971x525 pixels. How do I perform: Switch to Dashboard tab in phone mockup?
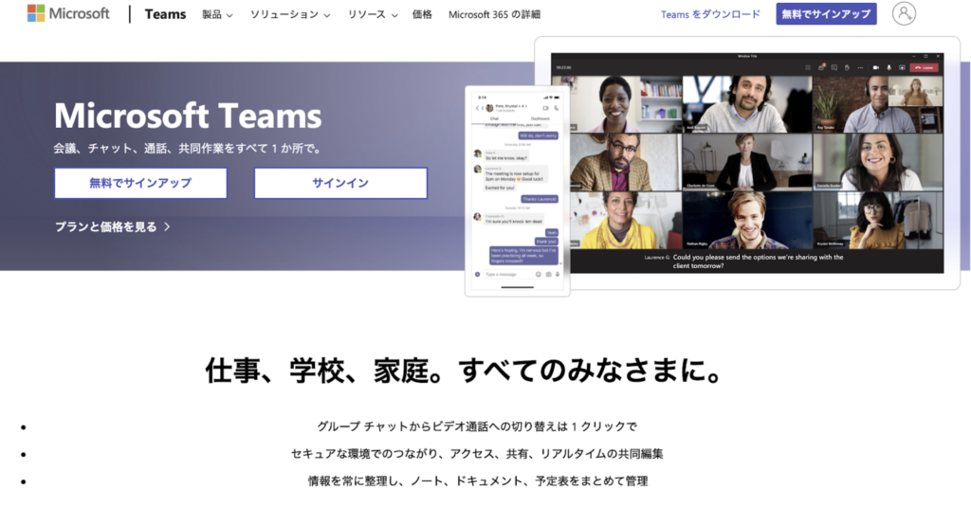tap(540, 118)
